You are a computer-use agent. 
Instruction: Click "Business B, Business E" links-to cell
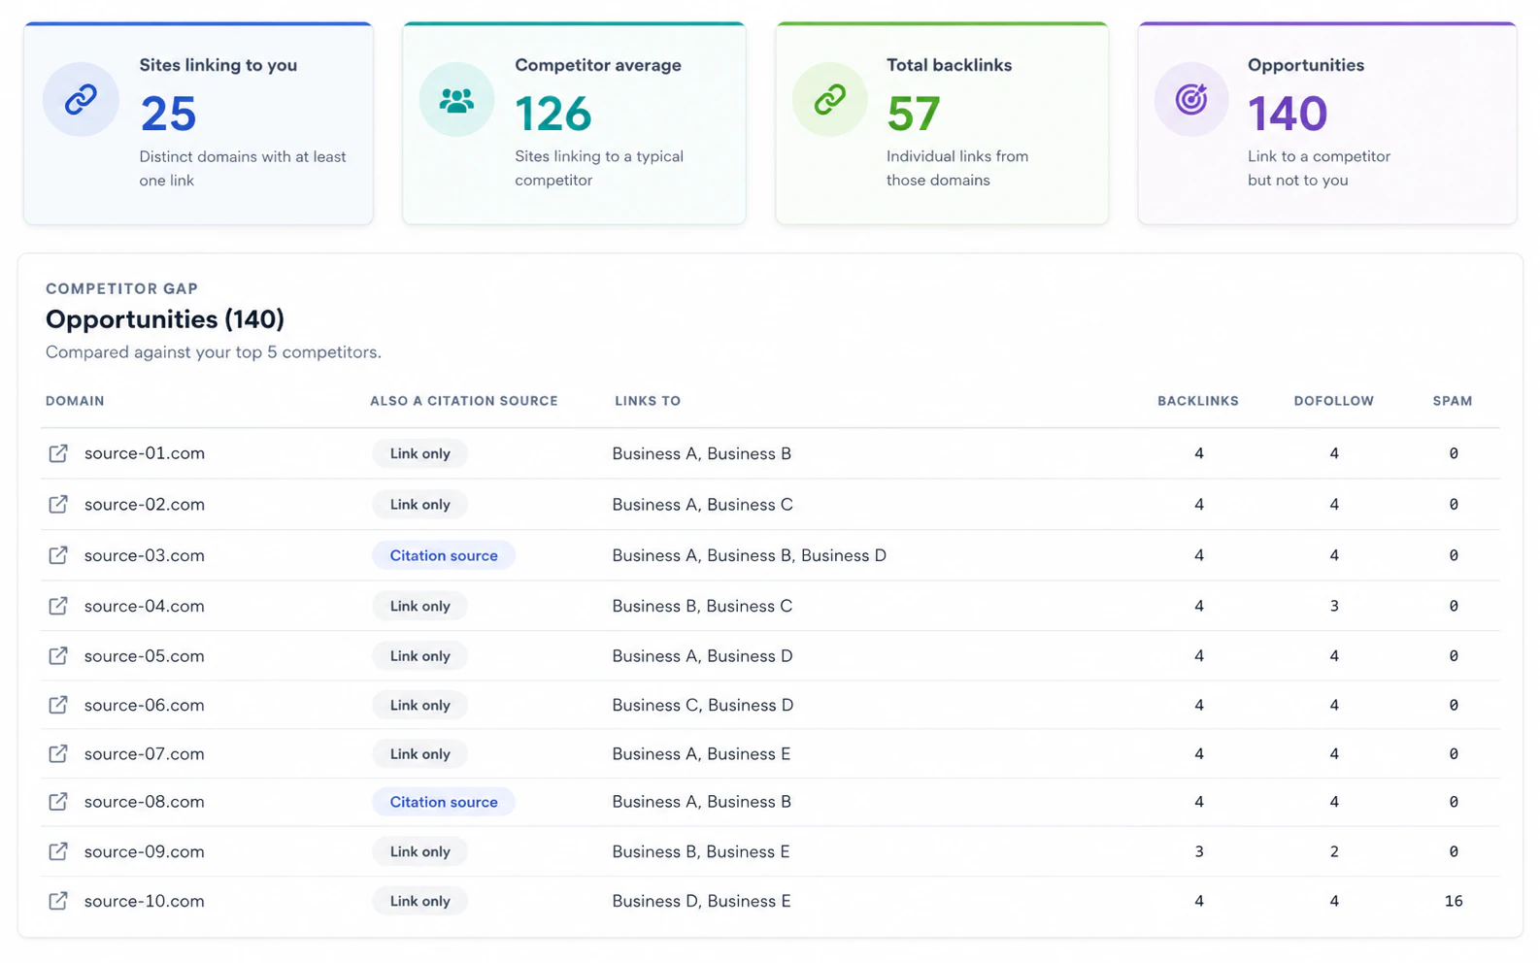pos(701,851)
